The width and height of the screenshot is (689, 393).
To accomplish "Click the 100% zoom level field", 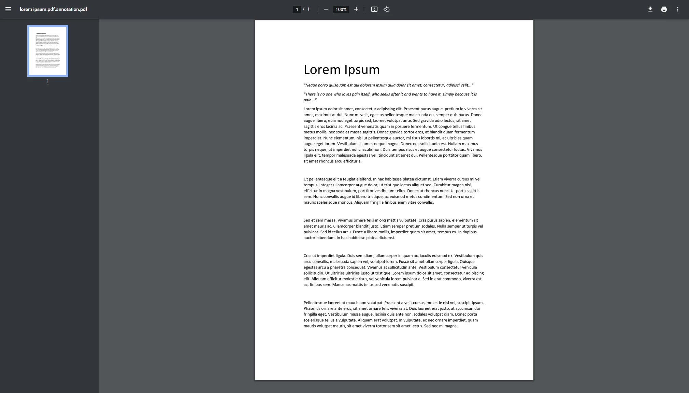I will pos(341,9).
